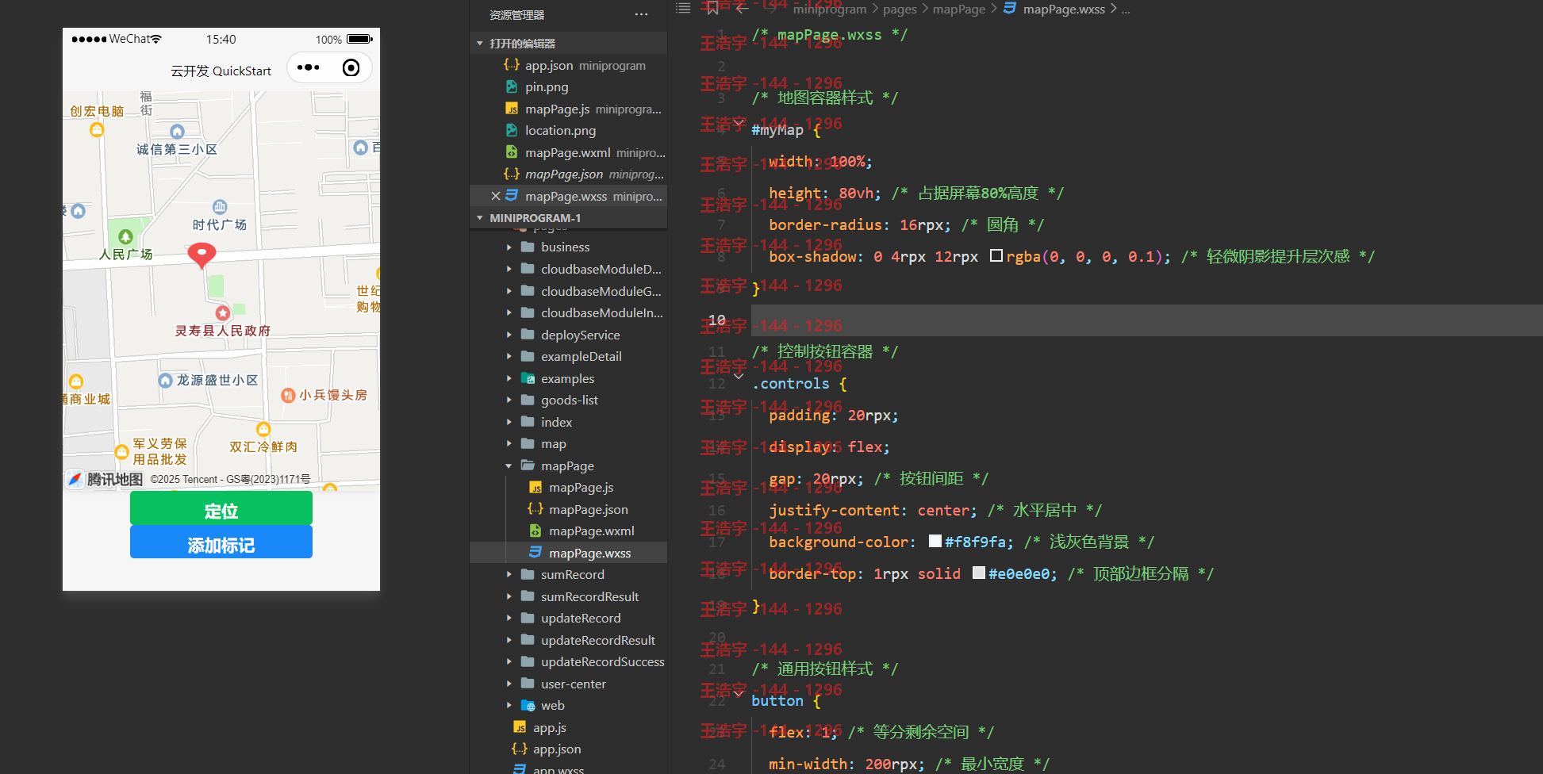Open mapPage.wxml in open editors list
Screen dimensions: 1543x774
pyautogui.click(x=568, y=152)
